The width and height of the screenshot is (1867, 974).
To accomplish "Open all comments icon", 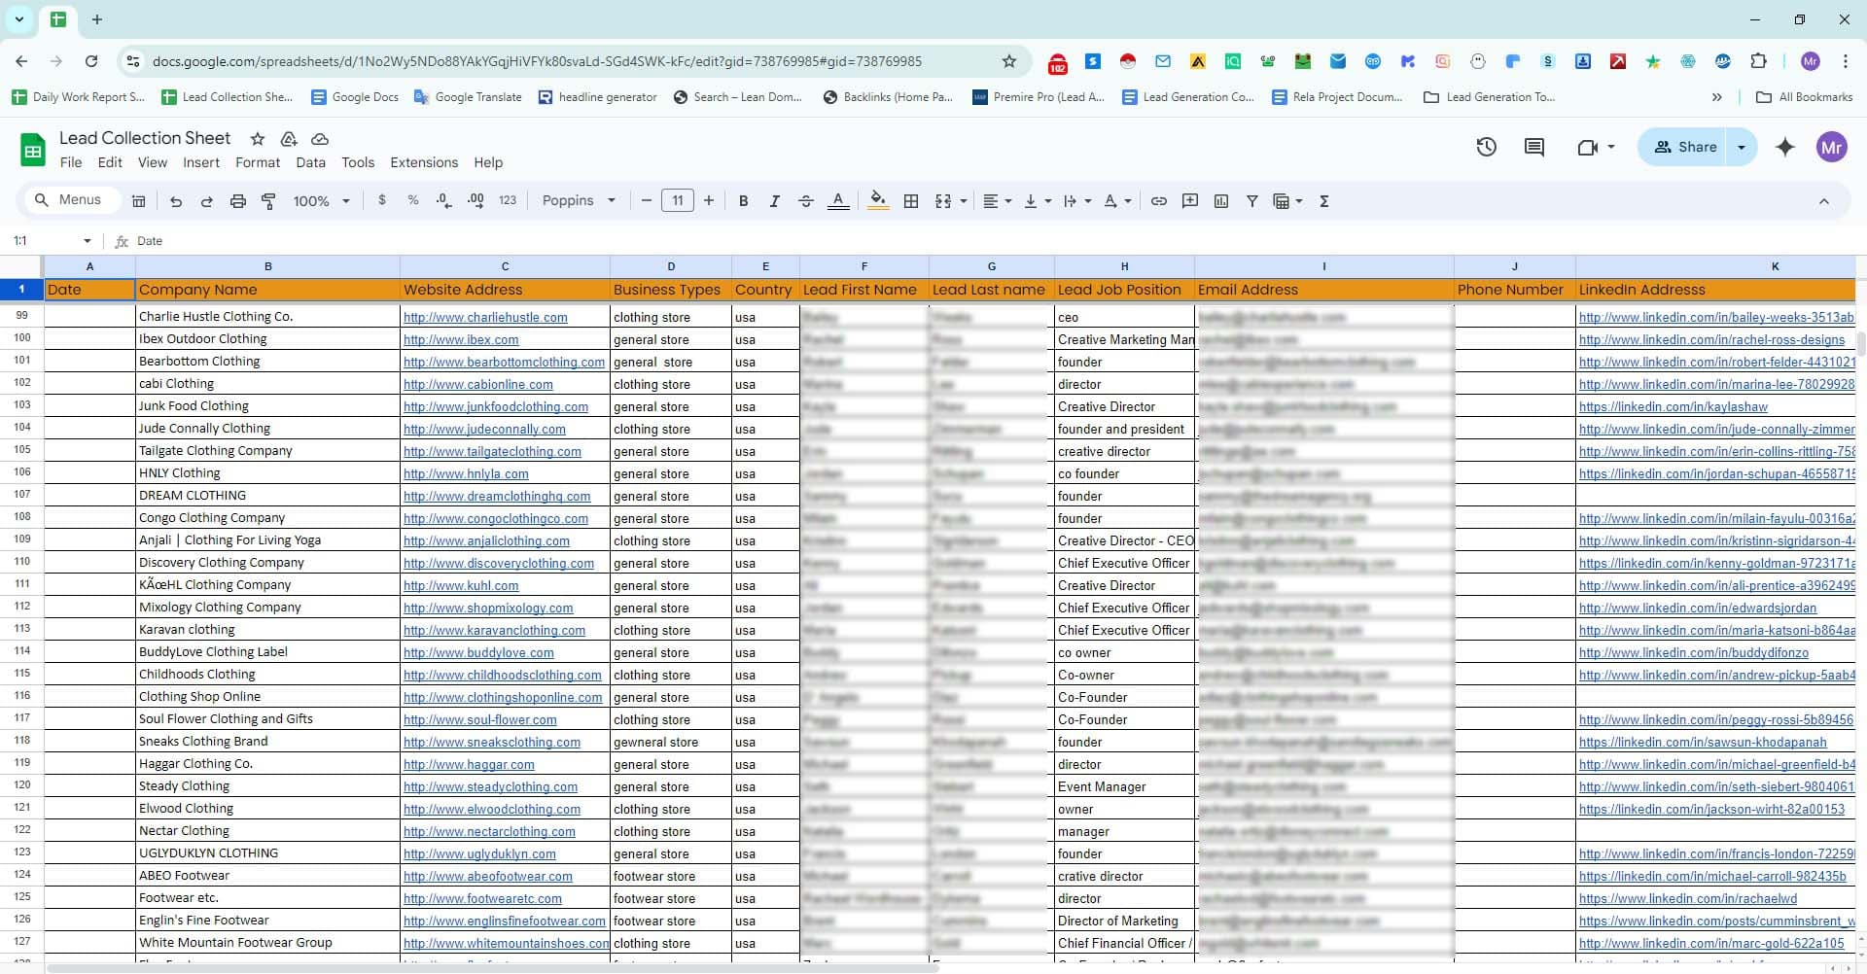I will 1534,147.
